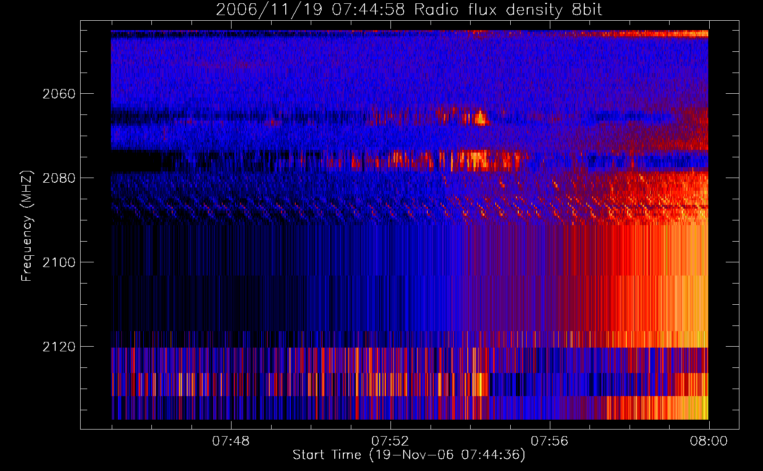Click the 2060 frequency tick label
The width and height of the screenshot is (763, 471).
tap(59, 94)
